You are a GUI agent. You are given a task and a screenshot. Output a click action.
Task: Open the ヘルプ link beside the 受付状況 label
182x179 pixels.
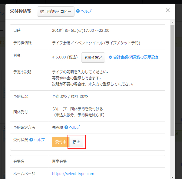39,140
